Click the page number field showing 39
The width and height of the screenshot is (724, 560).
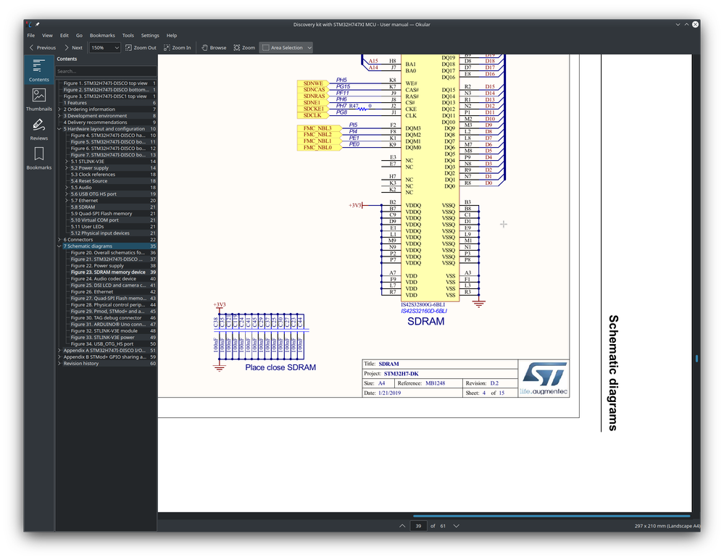point(418,526)
